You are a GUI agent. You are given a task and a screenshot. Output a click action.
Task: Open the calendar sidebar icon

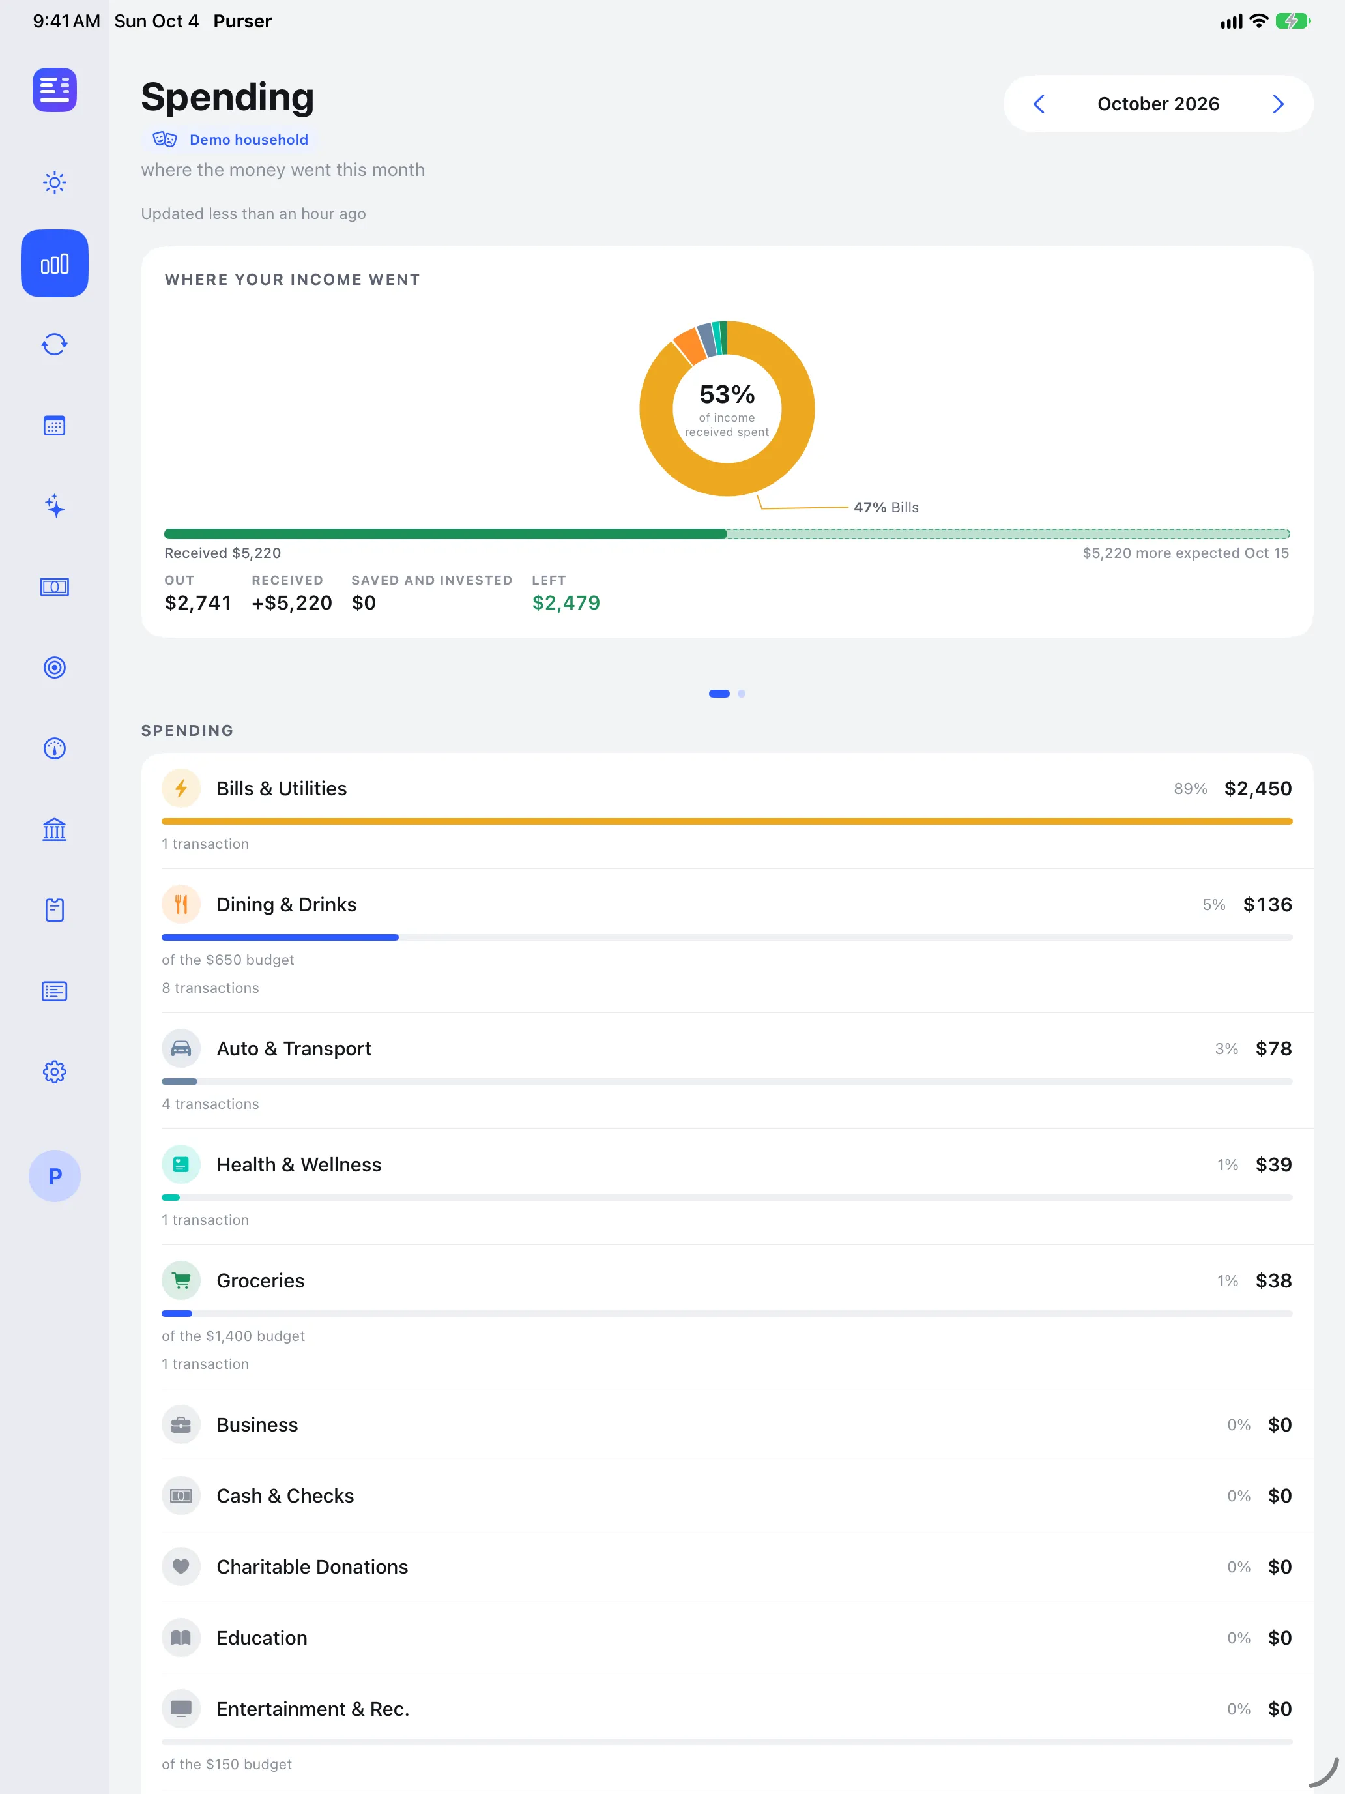(54, 426)
